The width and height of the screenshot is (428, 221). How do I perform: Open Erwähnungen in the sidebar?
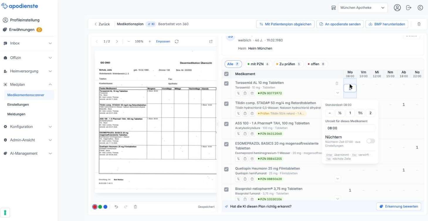22,30
